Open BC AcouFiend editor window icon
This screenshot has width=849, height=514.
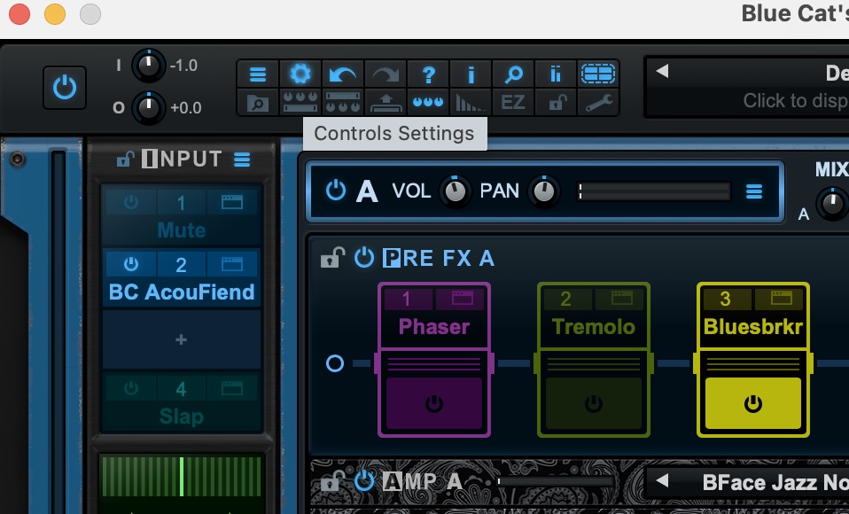tap(231, 264)
